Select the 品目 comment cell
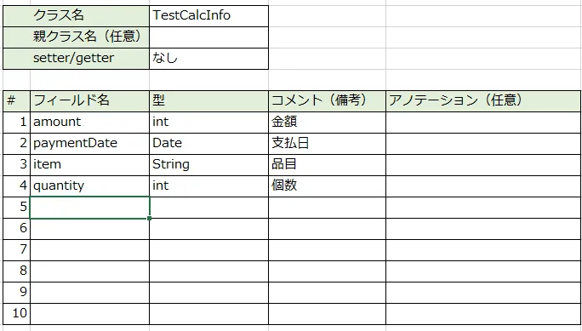 [327, 165]
